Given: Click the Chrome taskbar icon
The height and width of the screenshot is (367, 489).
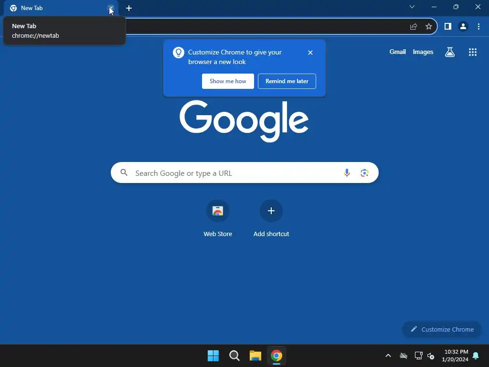Looking at the screenshot, I should click(x=276, y=356).
